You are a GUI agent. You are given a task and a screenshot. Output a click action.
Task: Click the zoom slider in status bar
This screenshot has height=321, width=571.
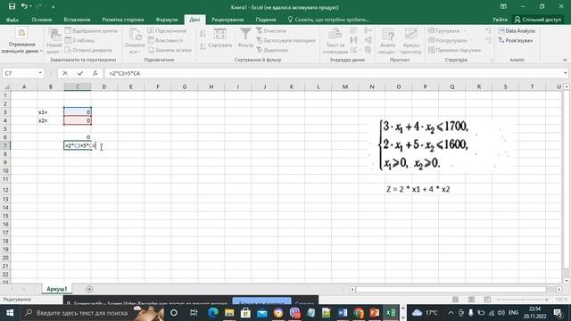pyautogui.click(x=522, y=300)
